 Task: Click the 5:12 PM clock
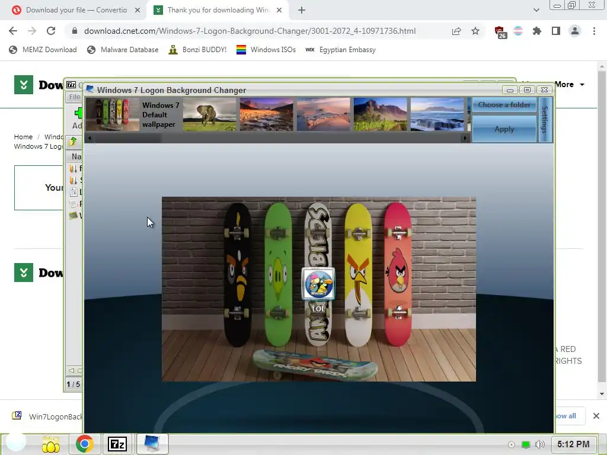pos(573,444)
